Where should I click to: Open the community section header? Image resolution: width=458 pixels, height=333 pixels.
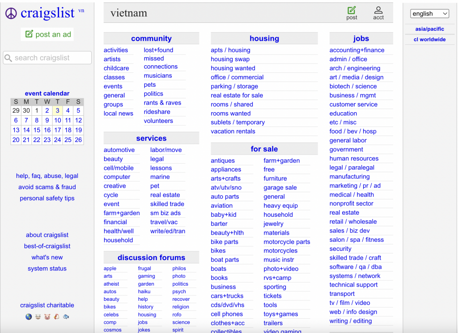click(151, 38)
